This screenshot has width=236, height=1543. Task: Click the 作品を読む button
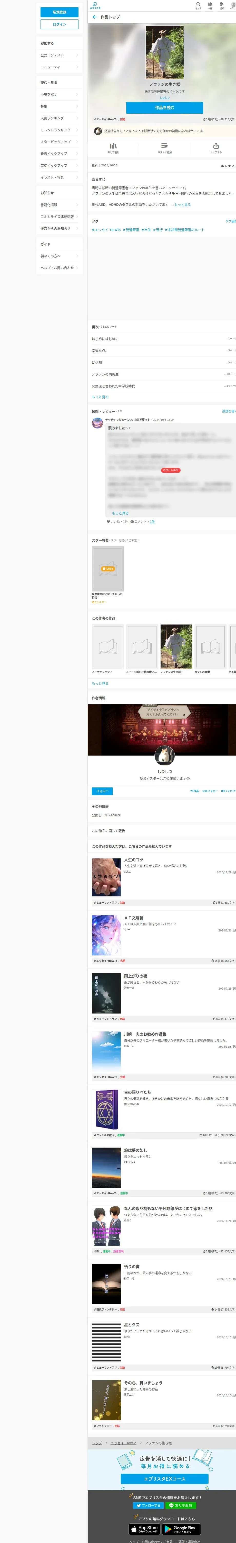click(x=164, y=108)
